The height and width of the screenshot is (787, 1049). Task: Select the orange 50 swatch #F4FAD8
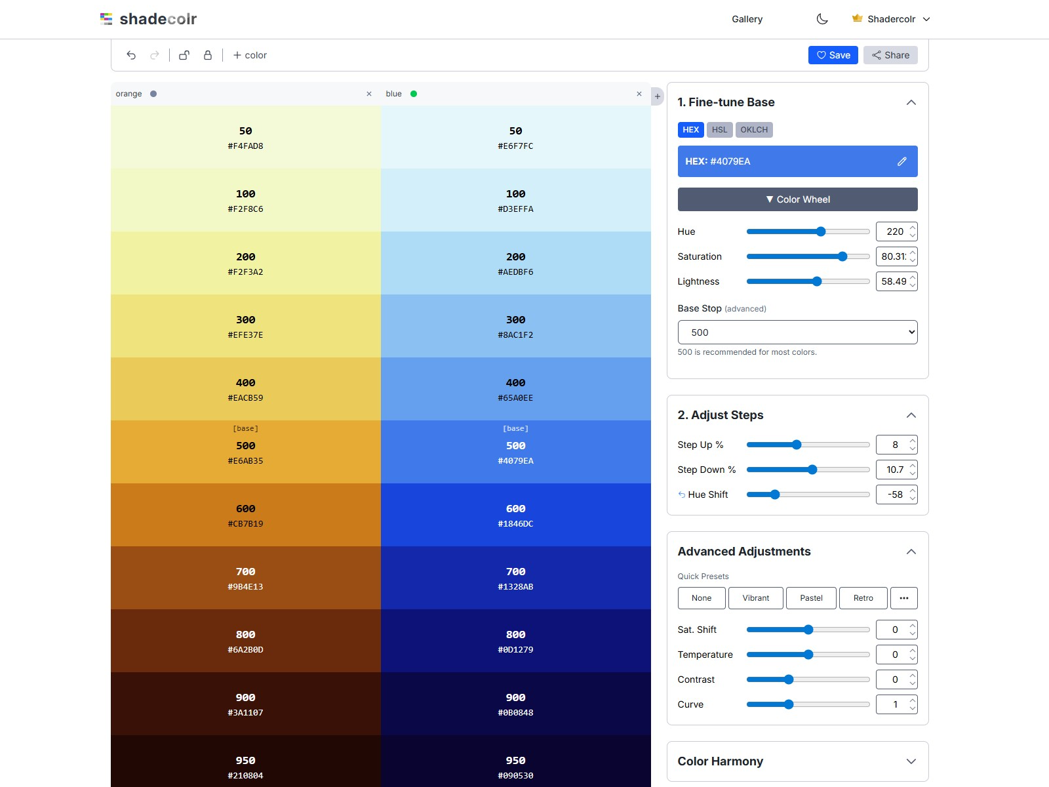point(246,137)
